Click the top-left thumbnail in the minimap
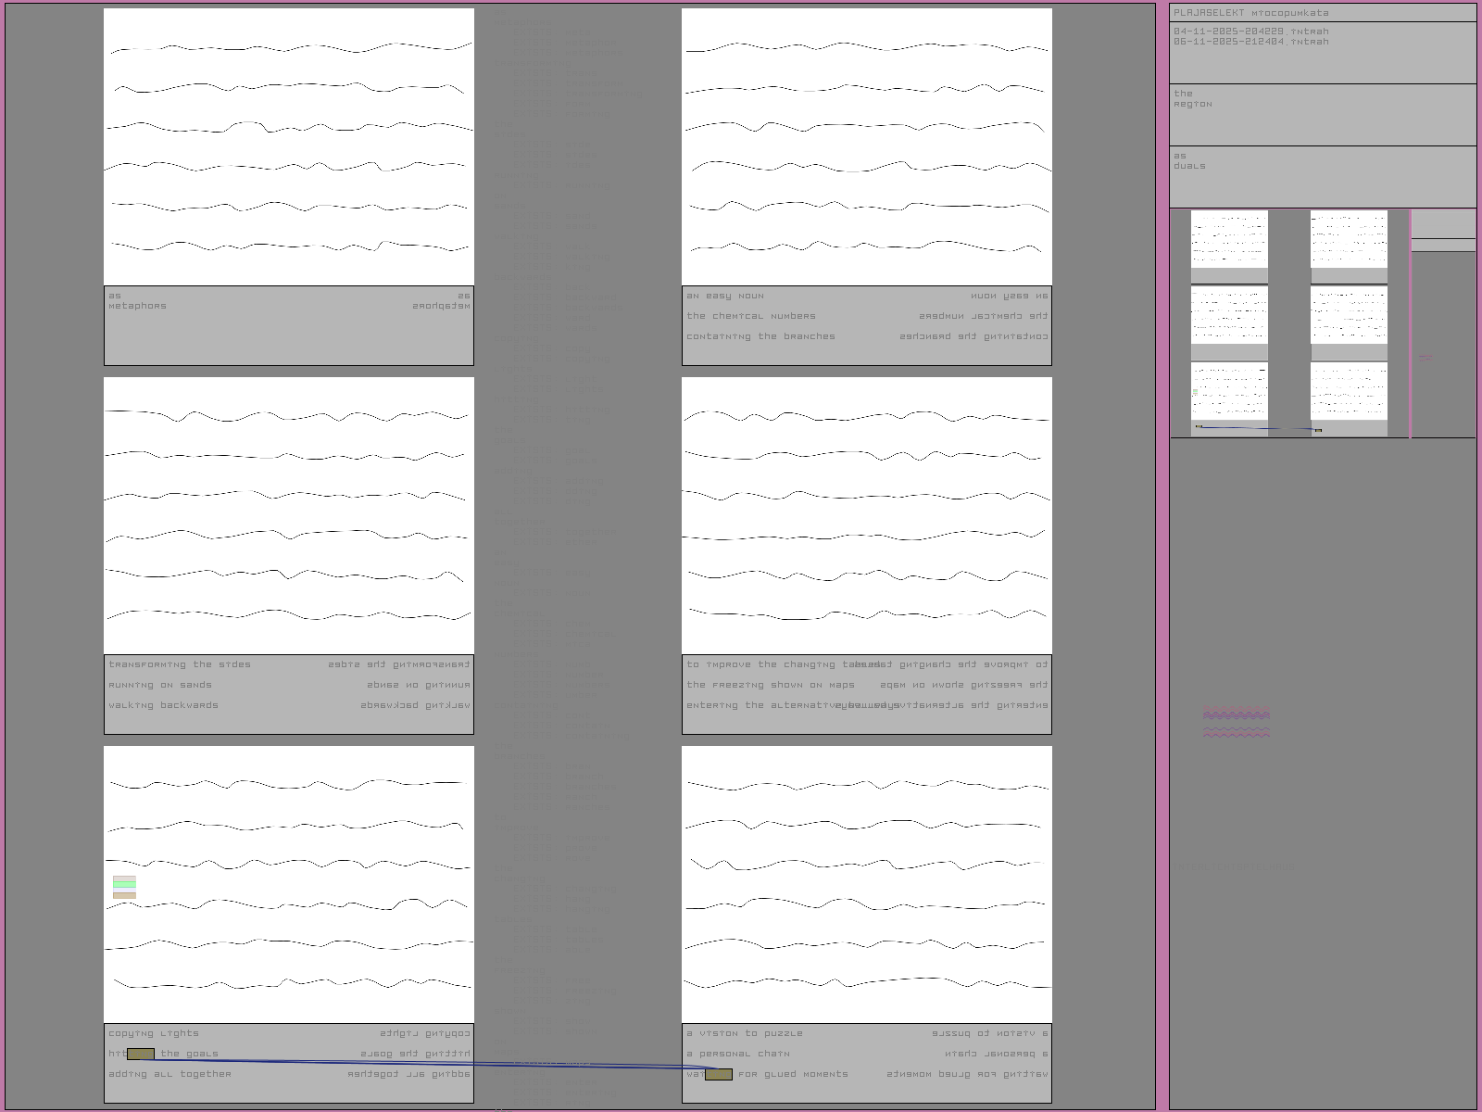1482x1112 pixels. point(1229,240)
